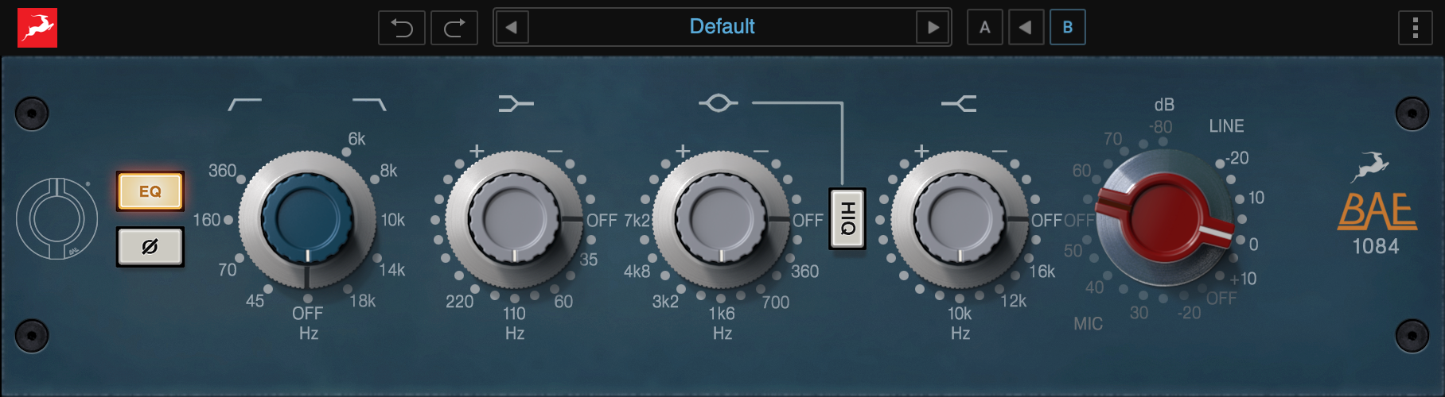1445x397 pixels.
Task: Click the blue filter frequency knob
Action: click(x=307, y=218)
